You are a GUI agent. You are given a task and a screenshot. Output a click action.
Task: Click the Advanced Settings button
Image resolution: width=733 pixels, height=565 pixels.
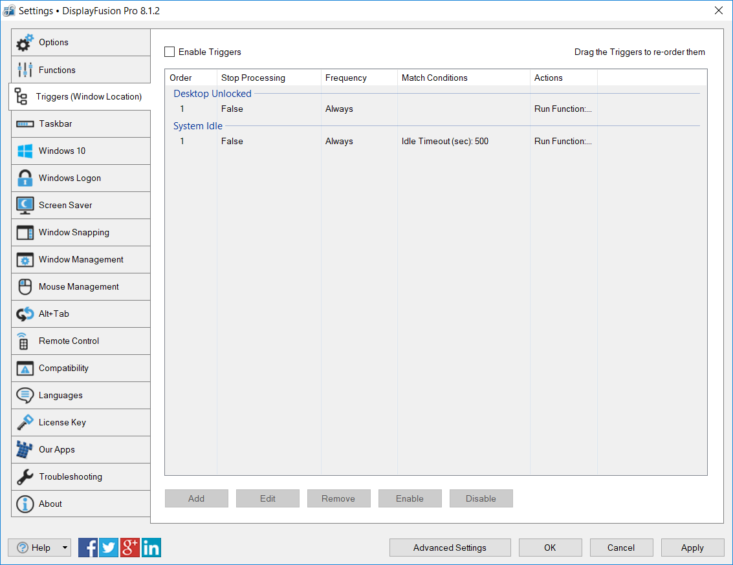tap(450, 548)
